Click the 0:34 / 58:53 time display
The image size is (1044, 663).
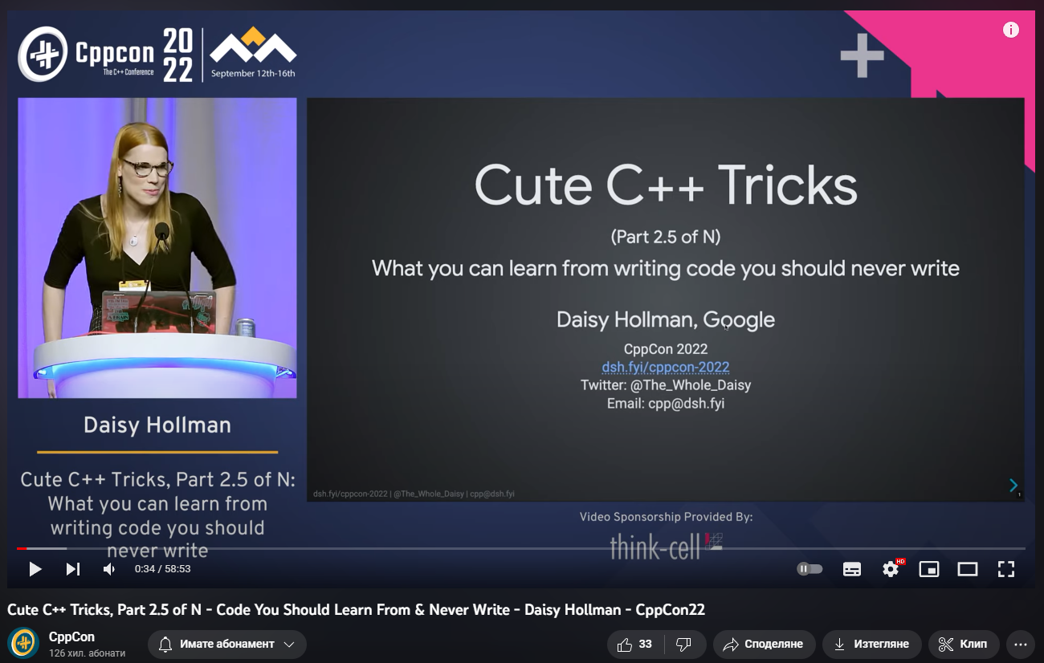tap(163, 569)
